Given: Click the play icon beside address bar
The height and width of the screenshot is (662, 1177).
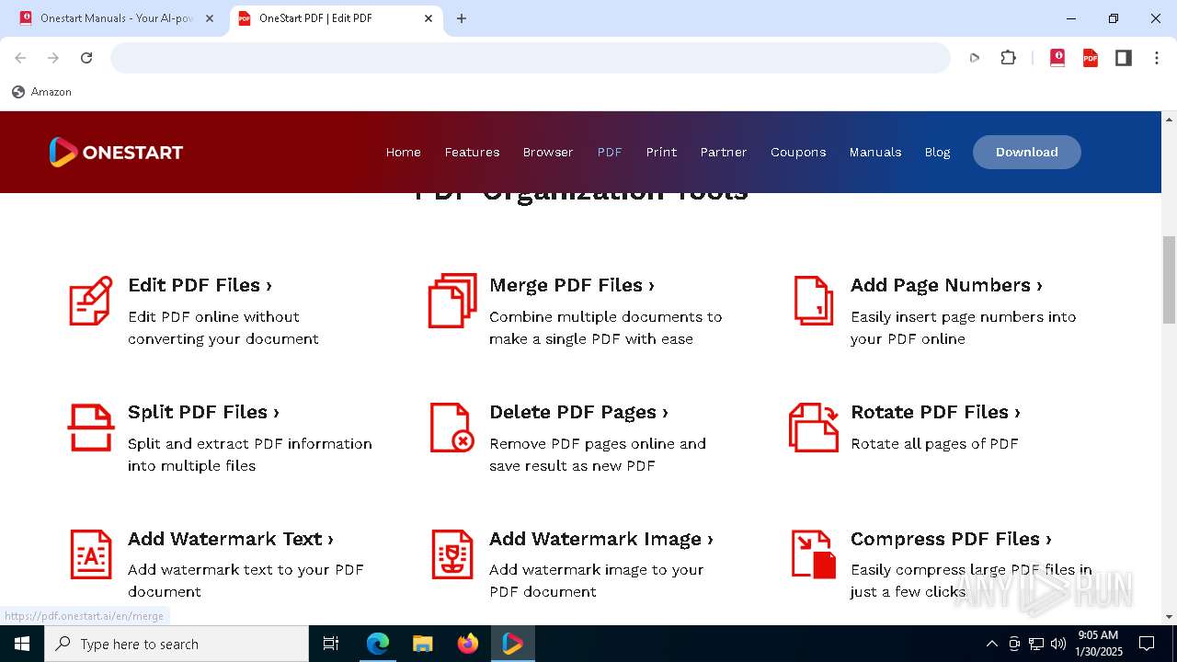Looking at the screenshot, I should [x=975, y=58].
